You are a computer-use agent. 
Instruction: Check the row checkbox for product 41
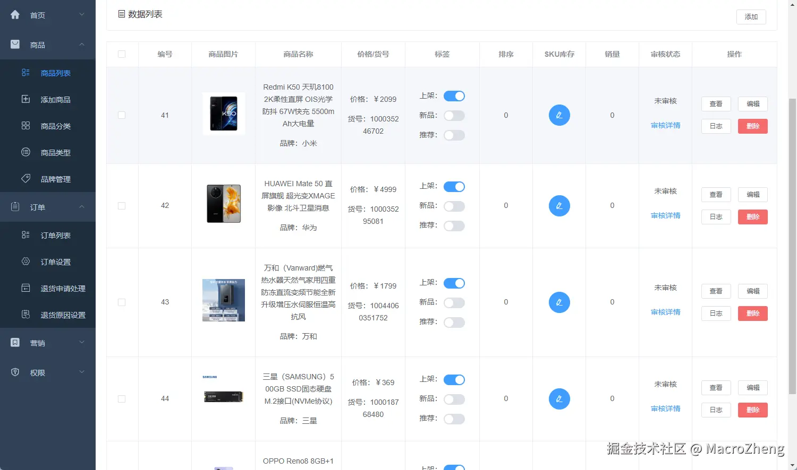click(122, 115)
